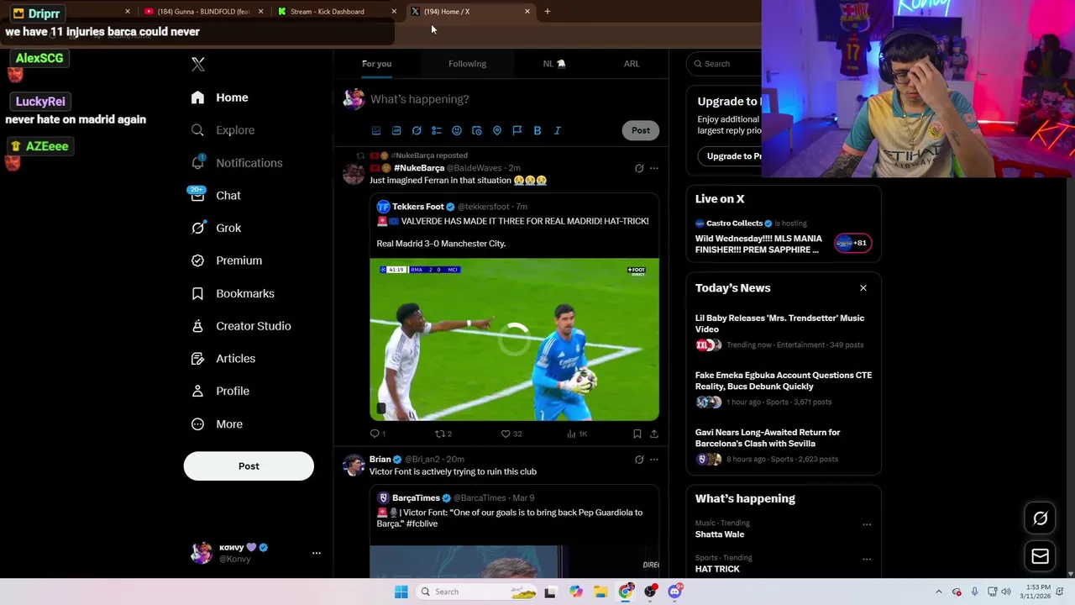The height and width of the screenshot is (605, 1075).
Task: Add GIF icon in composer
Action: 396,130
